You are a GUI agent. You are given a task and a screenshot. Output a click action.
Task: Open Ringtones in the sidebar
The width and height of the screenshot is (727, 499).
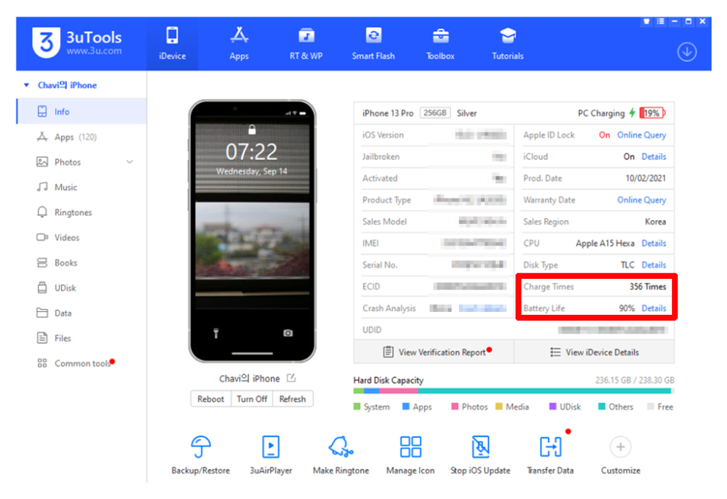81,213
